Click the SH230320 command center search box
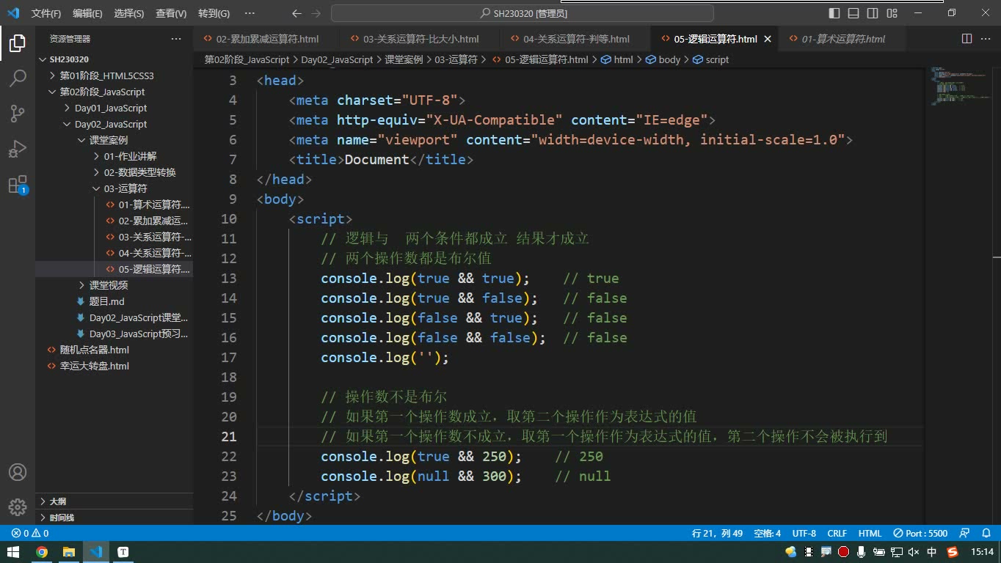The image size is (1001, 563). [x=523, y=13]
